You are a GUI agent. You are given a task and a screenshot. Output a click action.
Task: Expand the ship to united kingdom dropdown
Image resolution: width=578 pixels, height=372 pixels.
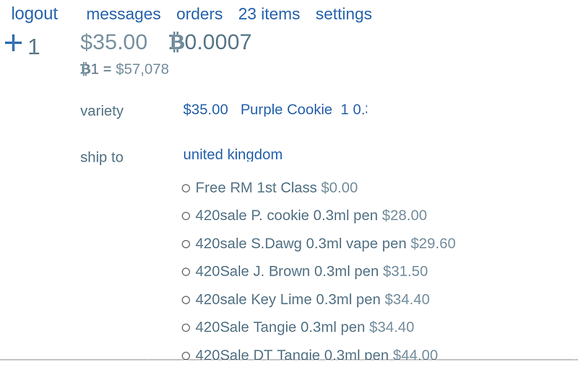233,154
